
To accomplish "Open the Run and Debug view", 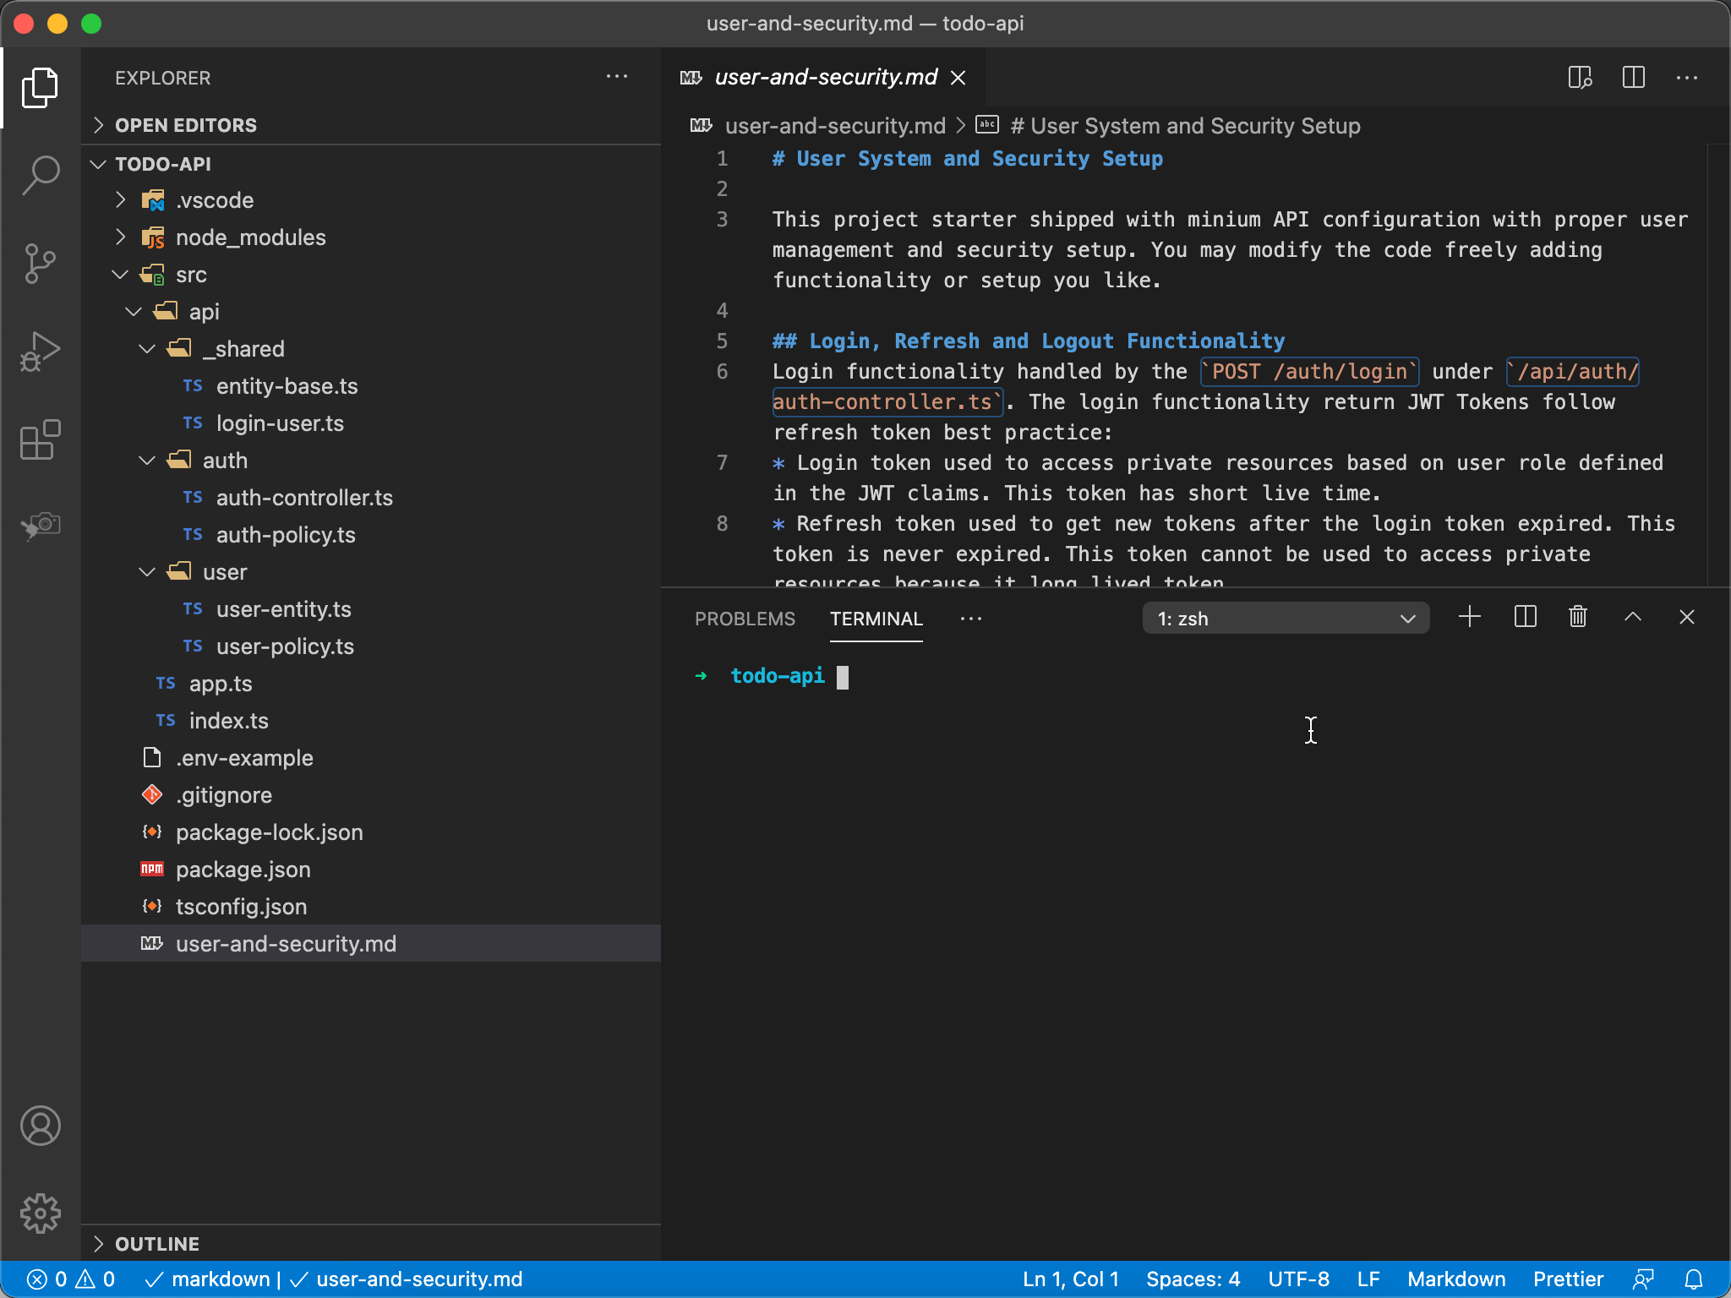I will pyautogui.click(x=40, y=352).
